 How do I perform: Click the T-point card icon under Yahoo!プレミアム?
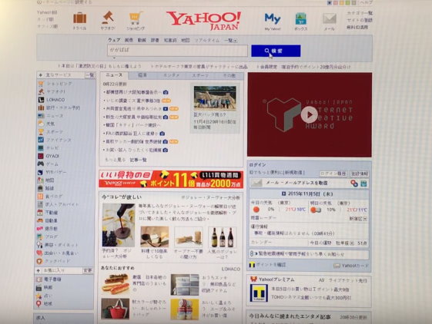[259, 293]
